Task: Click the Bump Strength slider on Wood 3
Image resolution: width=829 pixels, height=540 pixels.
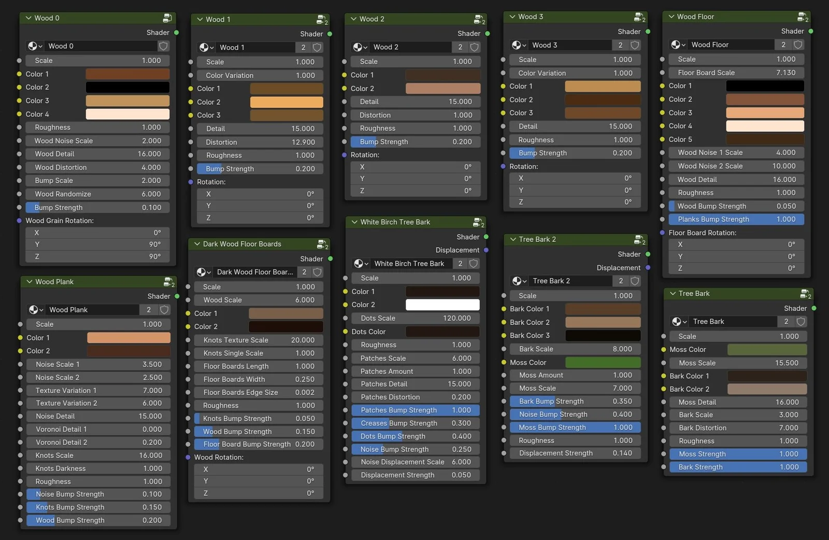Action: pyautogui.click(x=575, y=153)
